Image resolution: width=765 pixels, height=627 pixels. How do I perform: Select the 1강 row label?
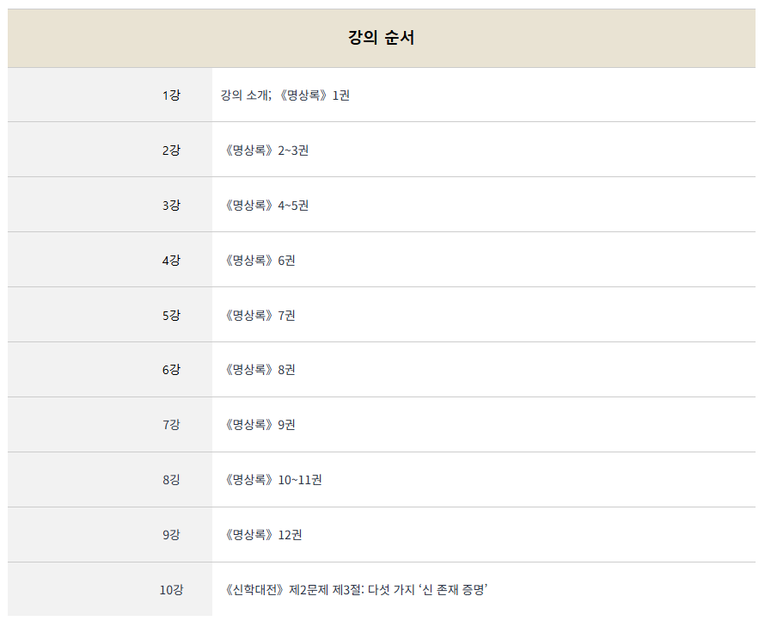click(171, 95)
